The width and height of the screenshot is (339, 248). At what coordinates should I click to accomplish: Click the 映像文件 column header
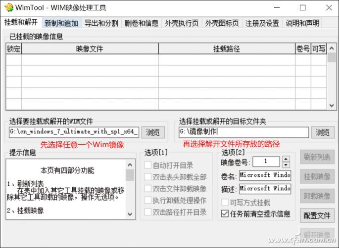pos(90,48)
